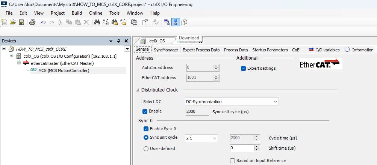377x165 pixels.
Task: Click the New Project toolbar icon
Action: tap(4, 22)
